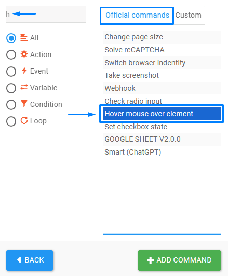Image resolution: width=228 pixels, height=276 pixels.
Task: Click the Loop circular arrow icon
Action: click(24, 120)
